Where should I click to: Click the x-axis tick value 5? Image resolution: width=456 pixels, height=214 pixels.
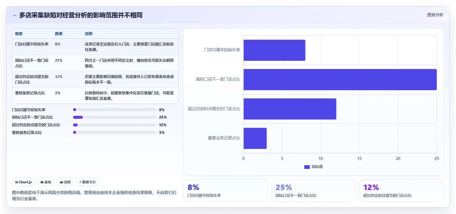282,158
